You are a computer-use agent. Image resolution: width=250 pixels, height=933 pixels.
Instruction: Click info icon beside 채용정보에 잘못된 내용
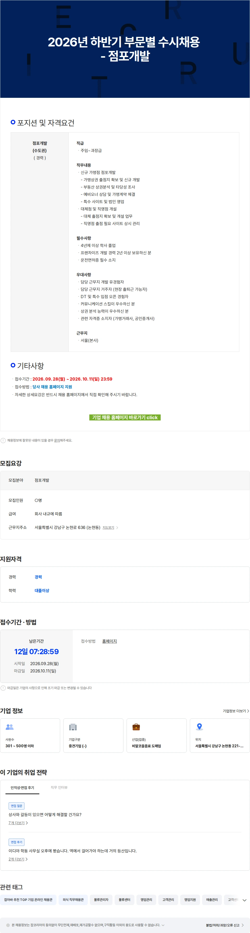tap(3, 441)
